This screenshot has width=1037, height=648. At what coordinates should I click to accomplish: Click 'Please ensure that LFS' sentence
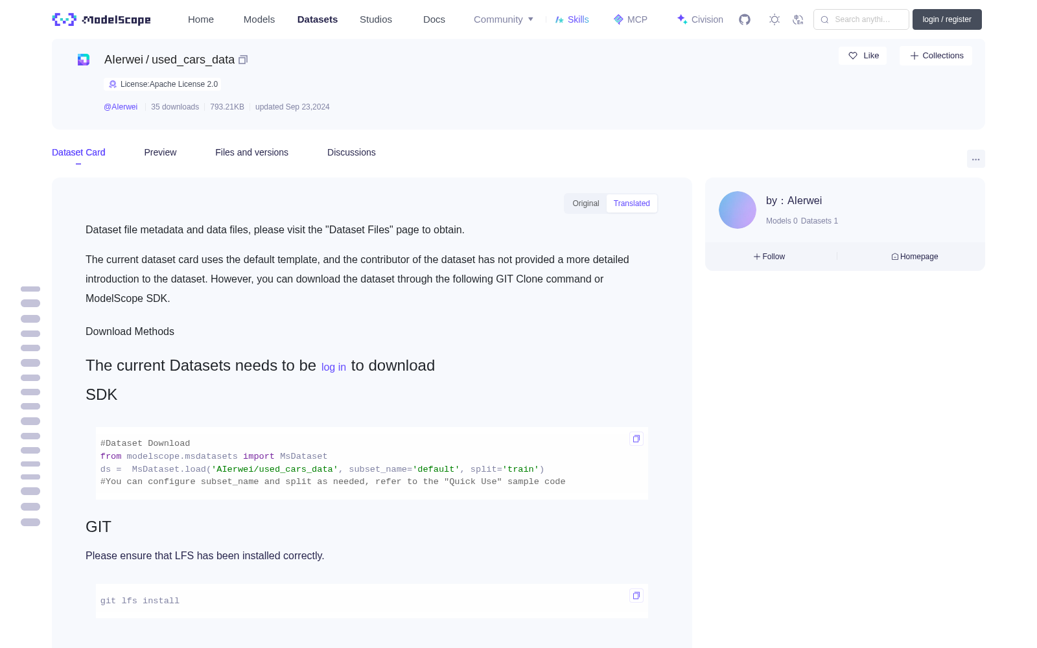point(205,556)
